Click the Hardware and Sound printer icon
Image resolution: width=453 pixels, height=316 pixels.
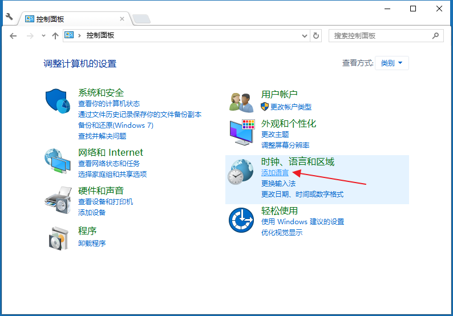coord(57,198)
